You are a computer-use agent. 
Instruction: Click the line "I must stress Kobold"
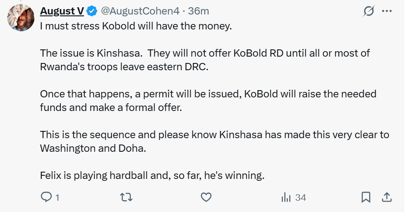136,26
